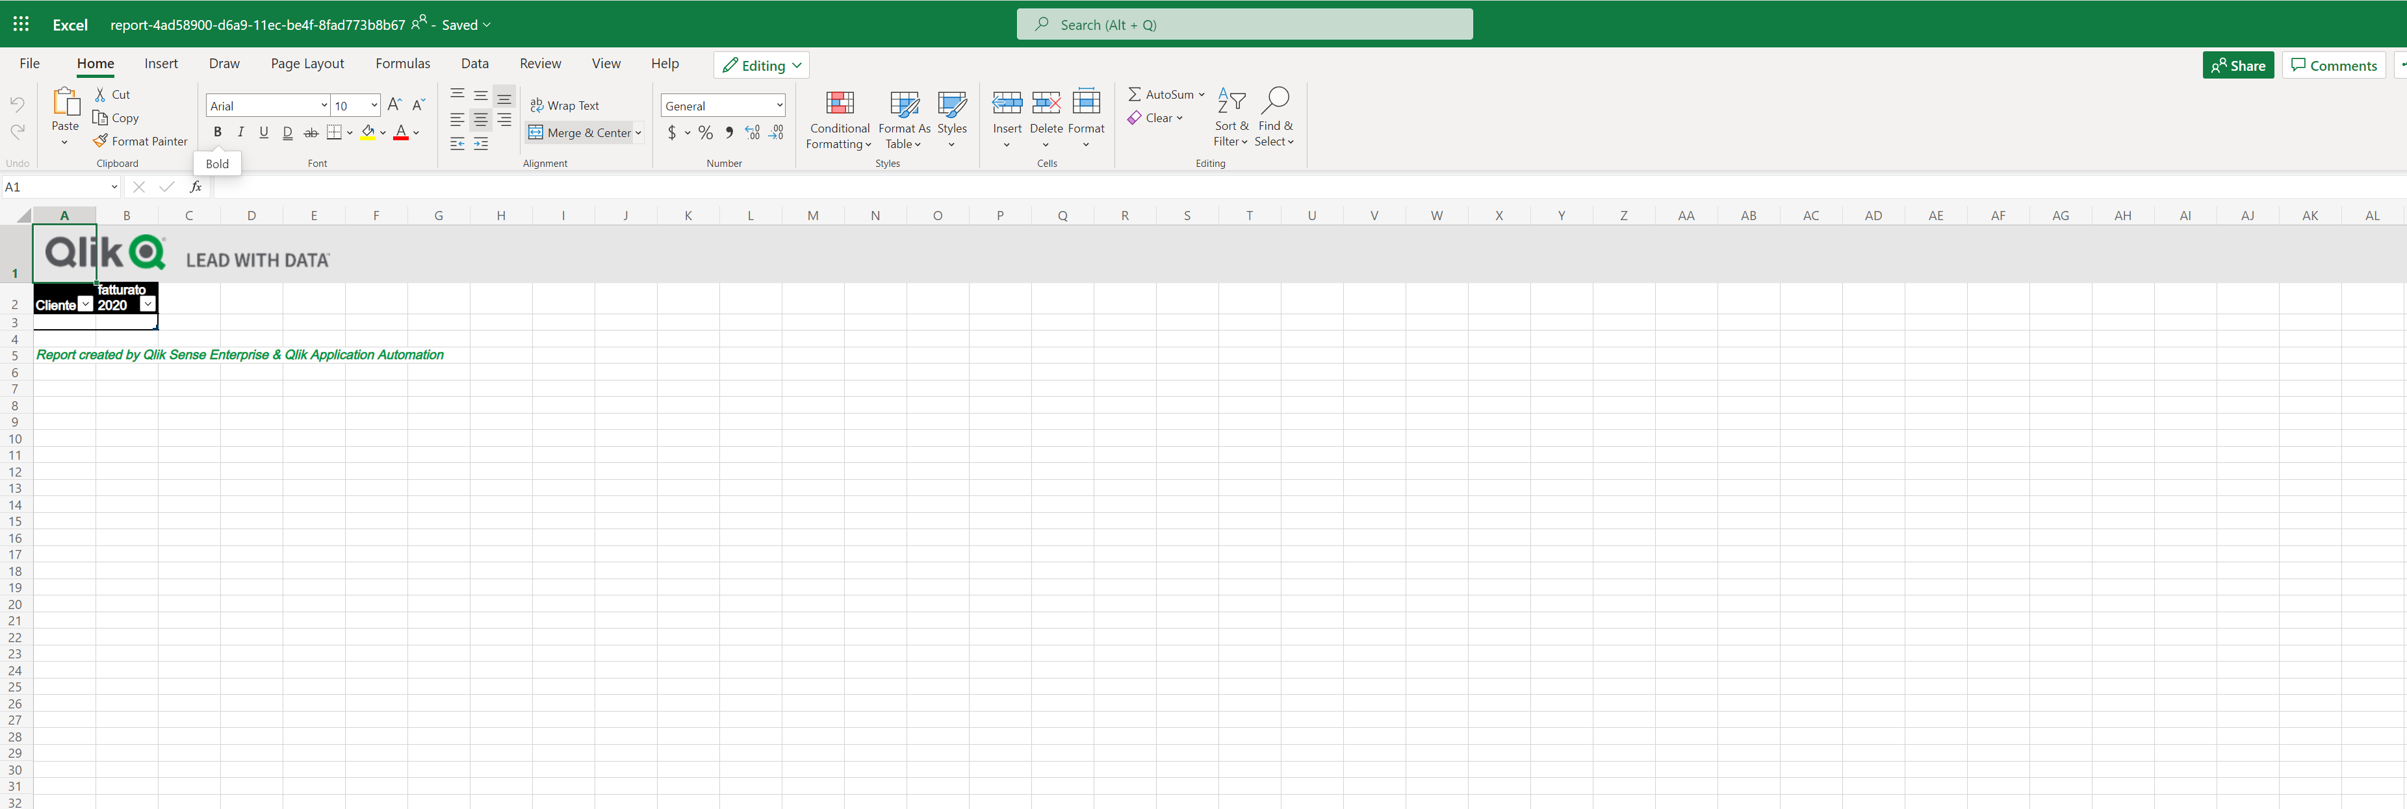
Task: Open the Page Layout tab
Action: coord(307,64)
